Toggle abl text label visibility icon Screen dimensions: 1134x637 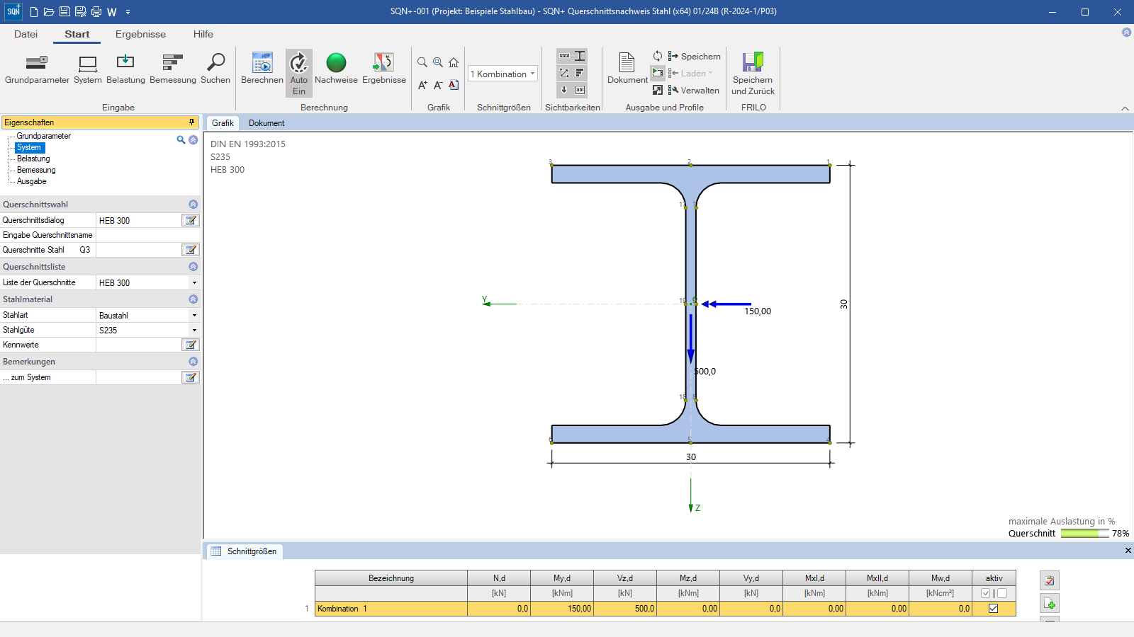(580, 90)
